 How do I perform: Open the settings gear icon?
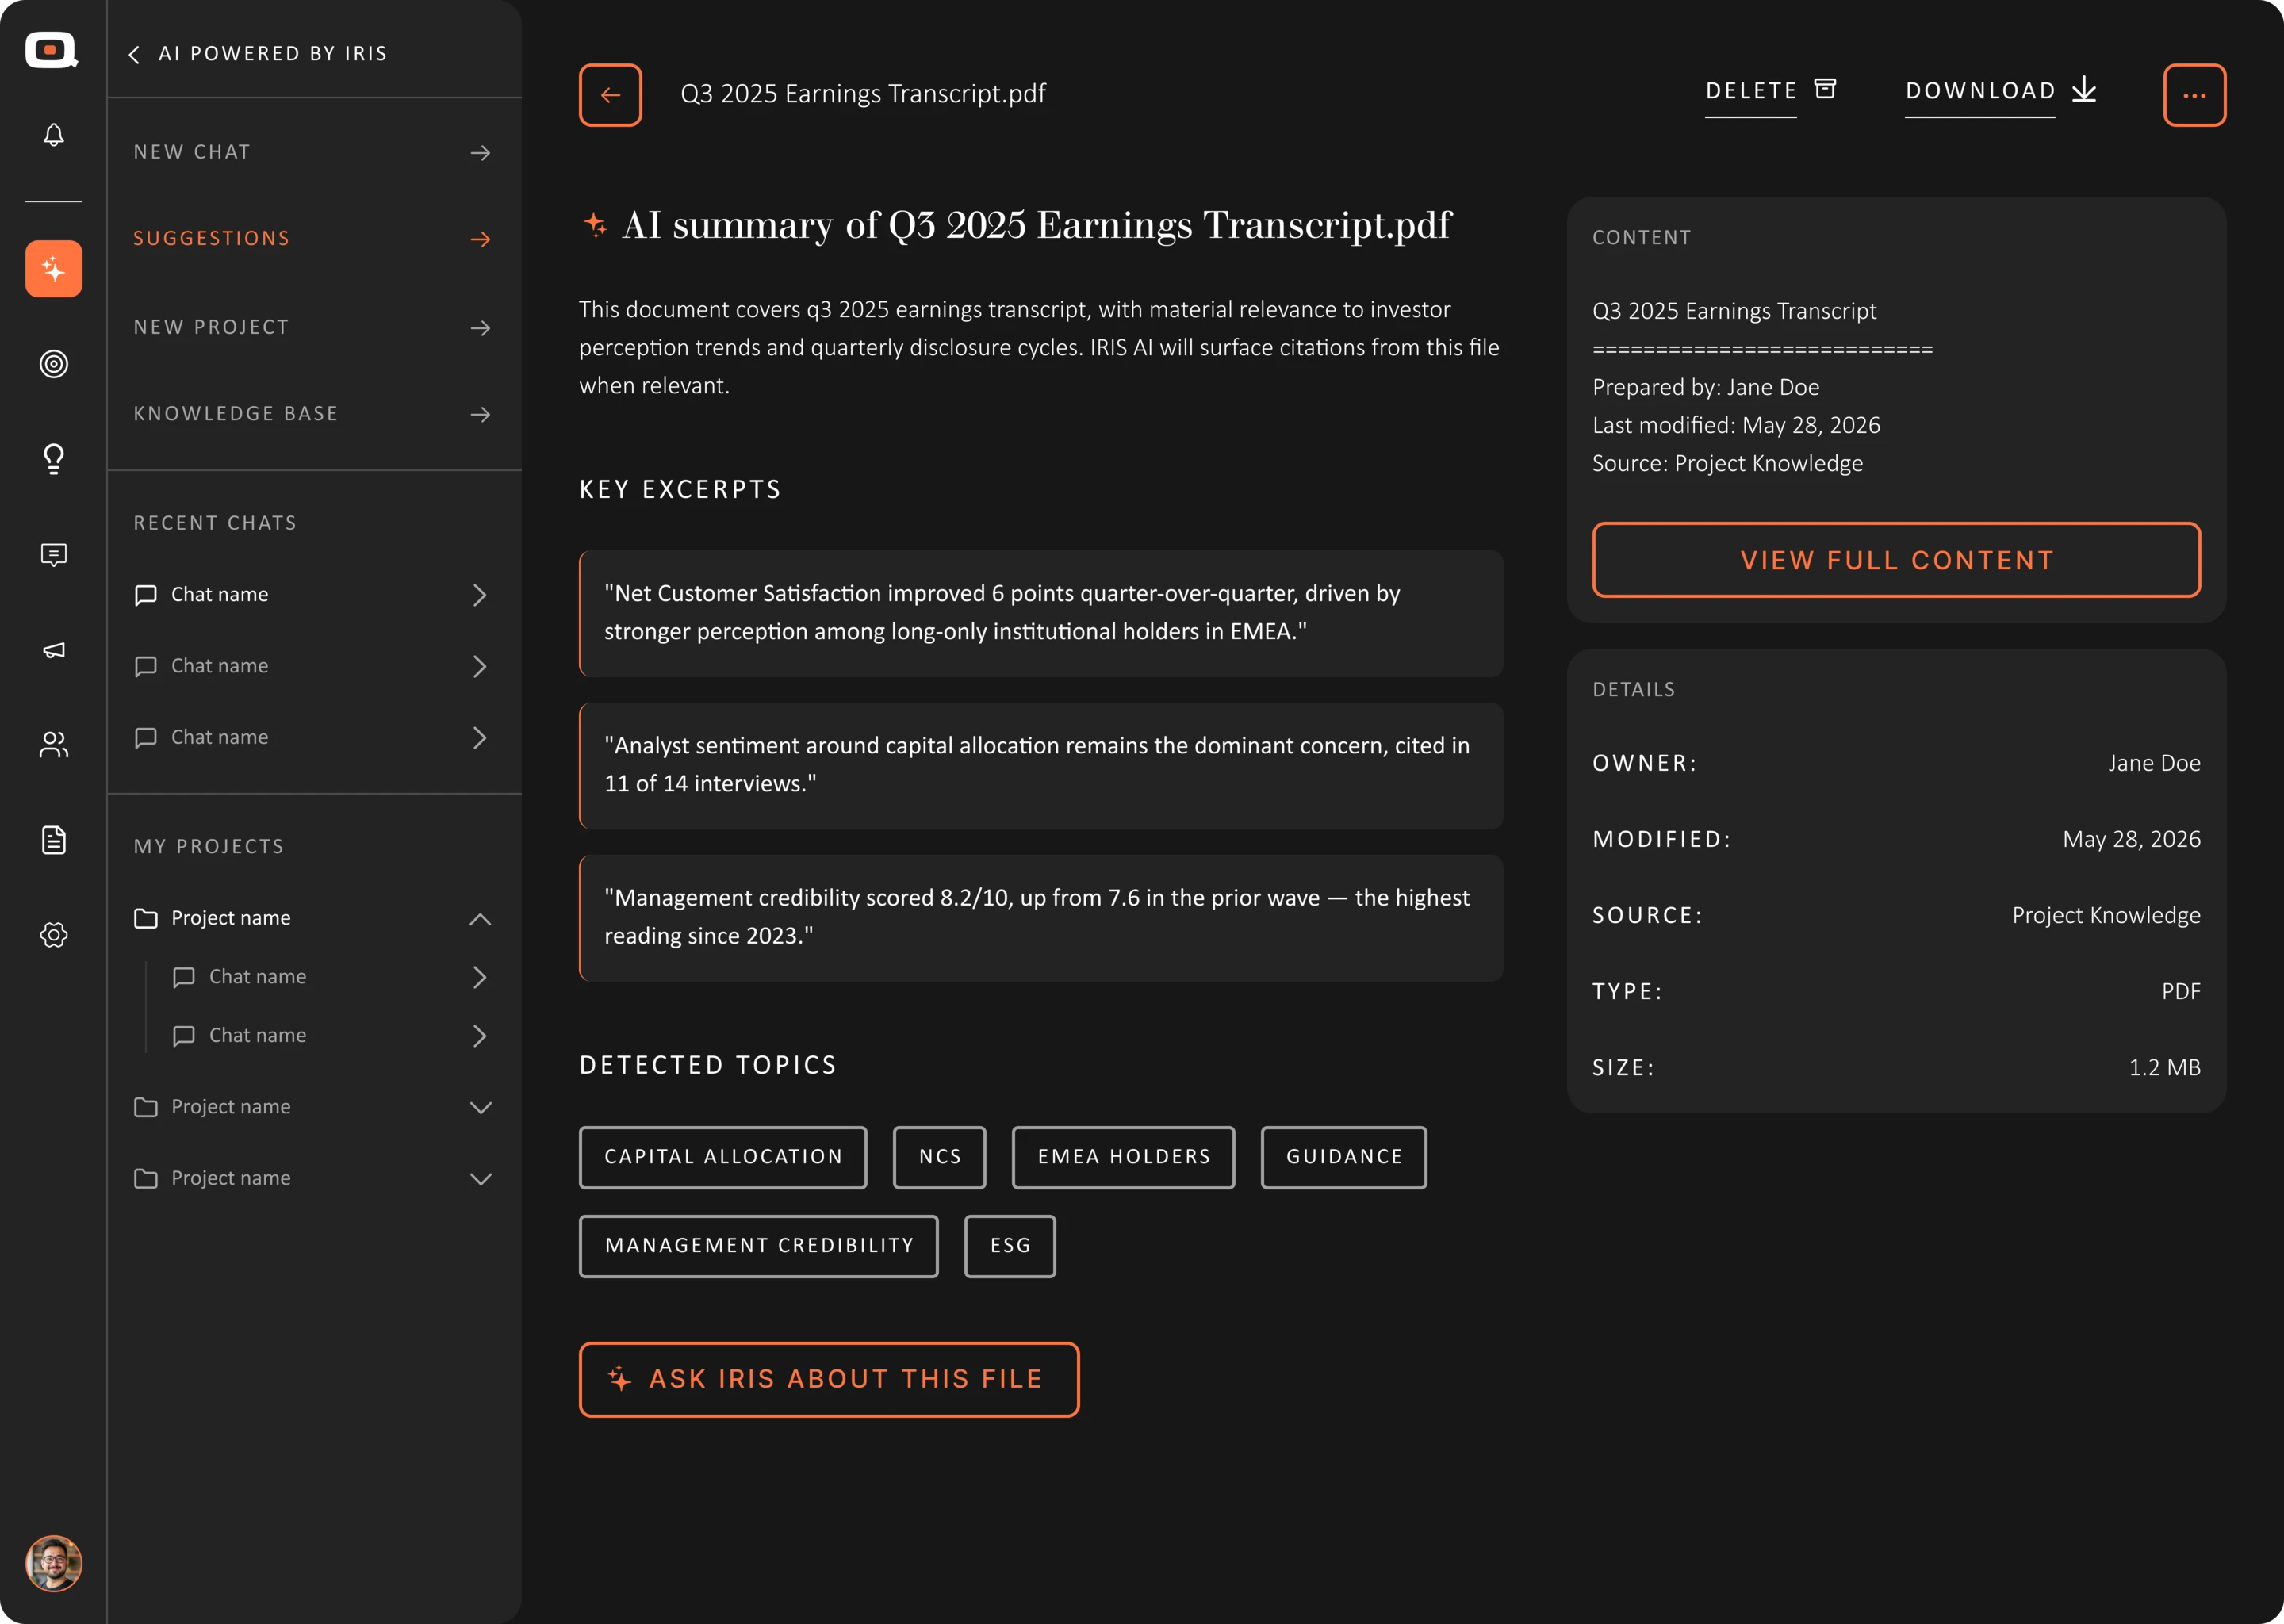(x=54, y=935)
